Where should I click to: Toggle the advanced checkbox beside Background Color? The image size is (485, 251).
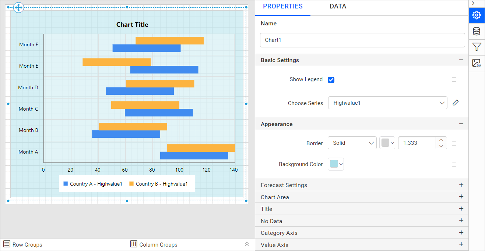(454, 165)
